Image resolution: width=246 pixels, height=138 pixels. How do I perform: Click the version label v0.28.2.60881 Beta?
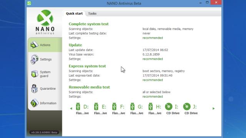point(44,132)
